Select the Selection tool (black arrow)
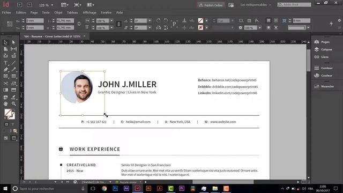Viewport: 343px width, 193px height. point(6,42)
